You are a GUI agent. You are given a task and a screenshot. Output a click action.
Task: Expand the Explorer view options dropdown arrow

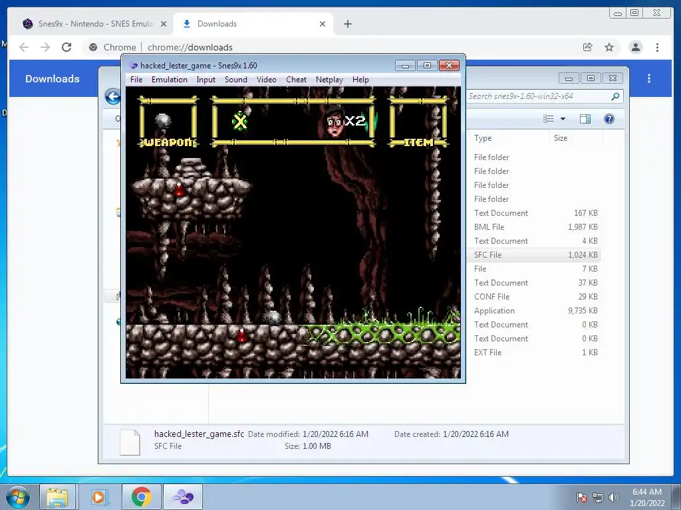pos(563,119)
